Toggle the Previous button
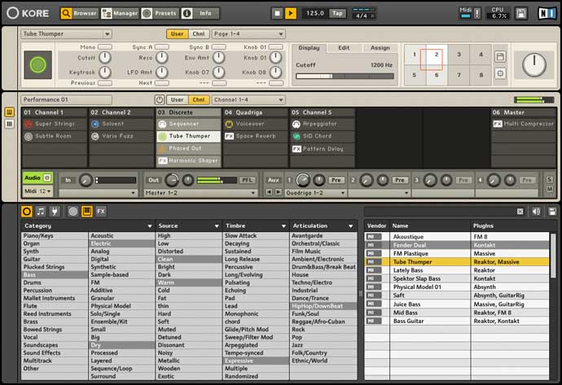562x385 pixels. pyautogui.click(x=104, y=83)
